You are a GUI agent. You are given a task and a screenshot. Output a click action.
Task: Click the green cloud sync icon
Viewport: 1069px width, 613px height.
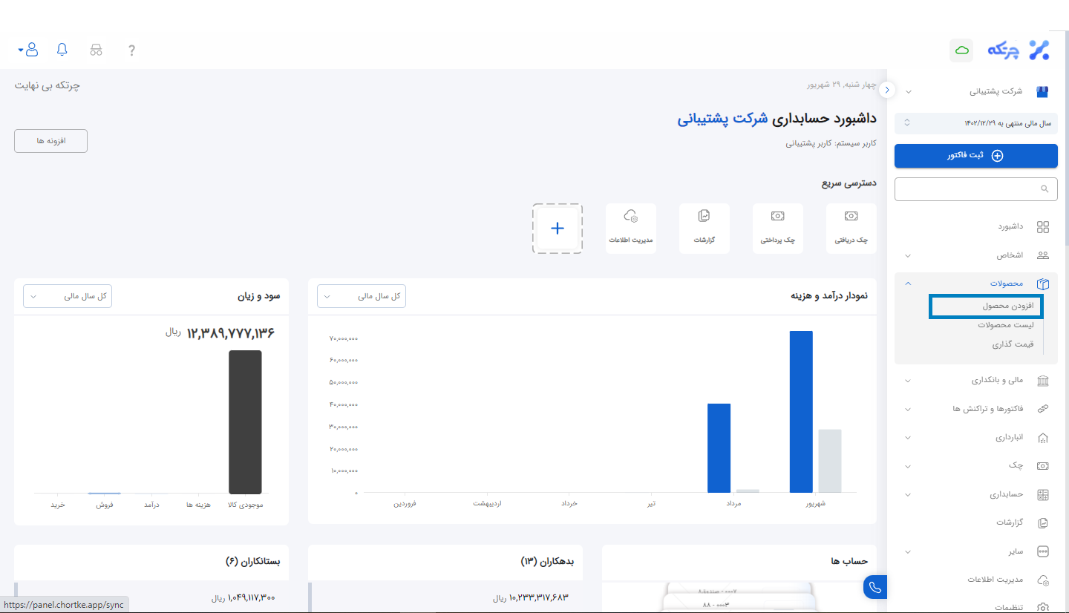click(x=961, y=50)
